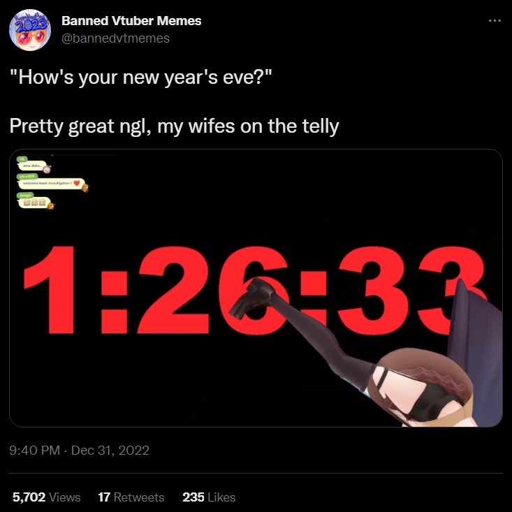Click the three face emojis in chat
The image size is (512, 512).
pos(35,203)
